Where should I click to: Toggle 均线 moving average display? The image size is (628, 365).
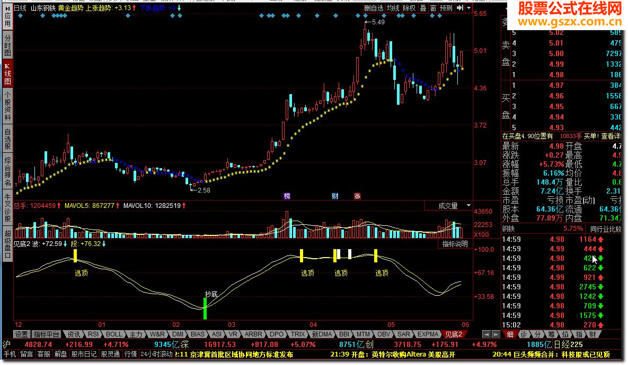point(393,8)
